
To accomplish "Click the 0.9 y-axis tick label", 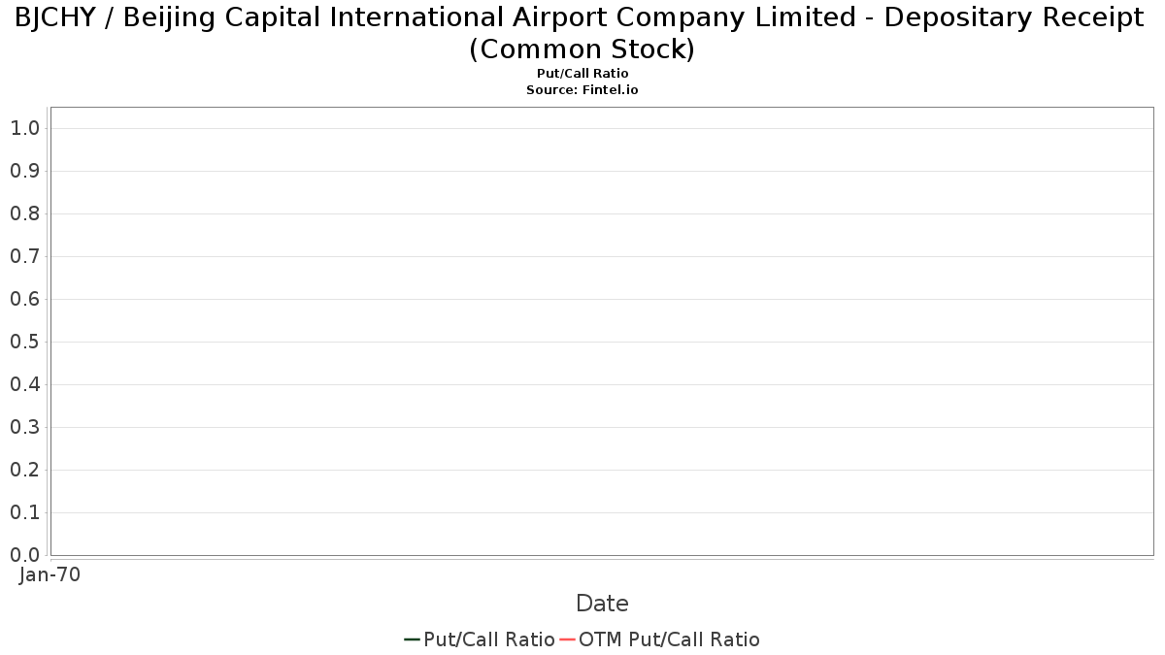I will 24,171.
